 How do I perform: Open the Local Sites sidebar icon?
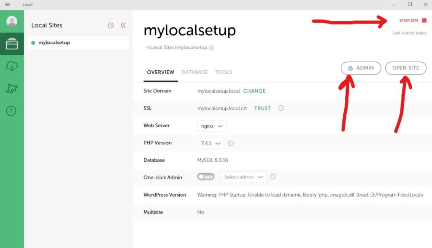(12, 44)
